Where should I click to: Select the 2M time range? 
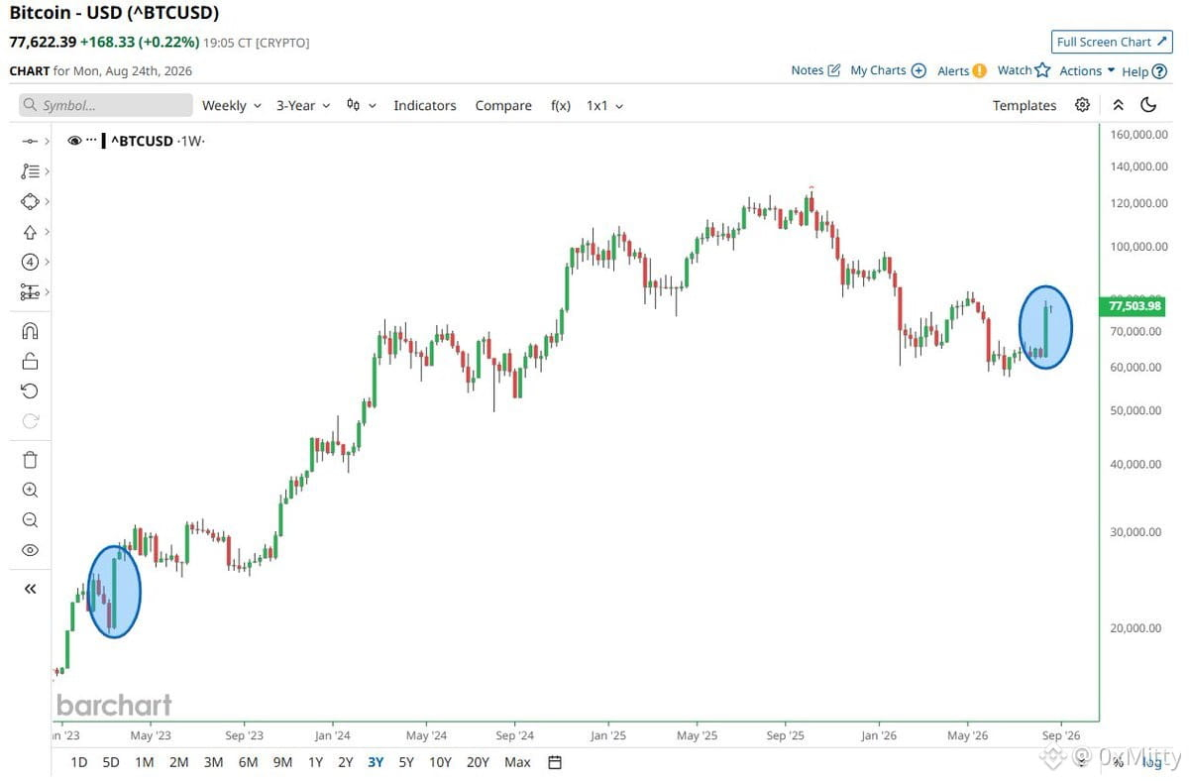(x=178, y=762)
